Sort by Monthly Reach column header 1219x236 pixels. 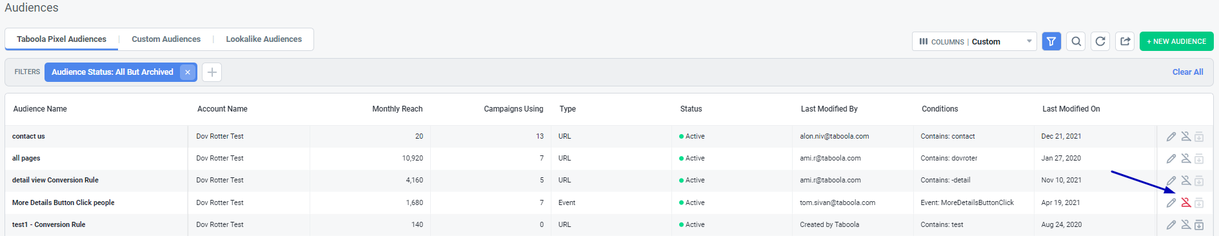click(397, 109)
